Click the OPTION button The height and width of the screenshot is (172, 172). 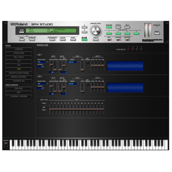[118, 27]
